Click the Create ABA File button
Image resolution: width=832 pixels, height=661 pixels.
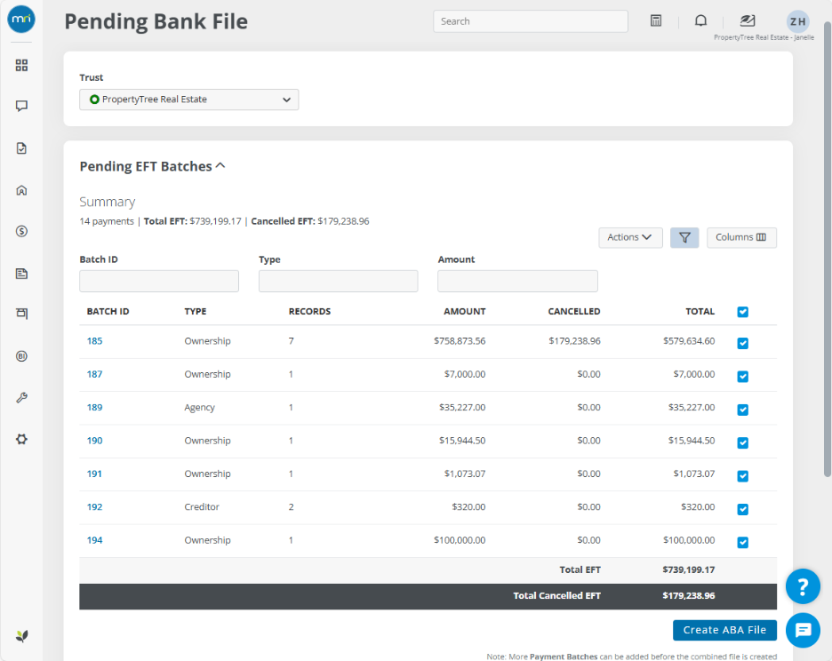(x=724, y=630)
